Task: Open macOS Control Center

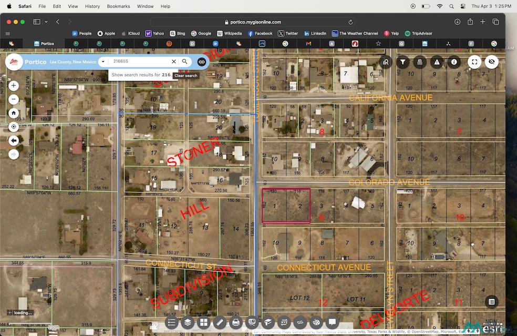Action: point(463,6)
